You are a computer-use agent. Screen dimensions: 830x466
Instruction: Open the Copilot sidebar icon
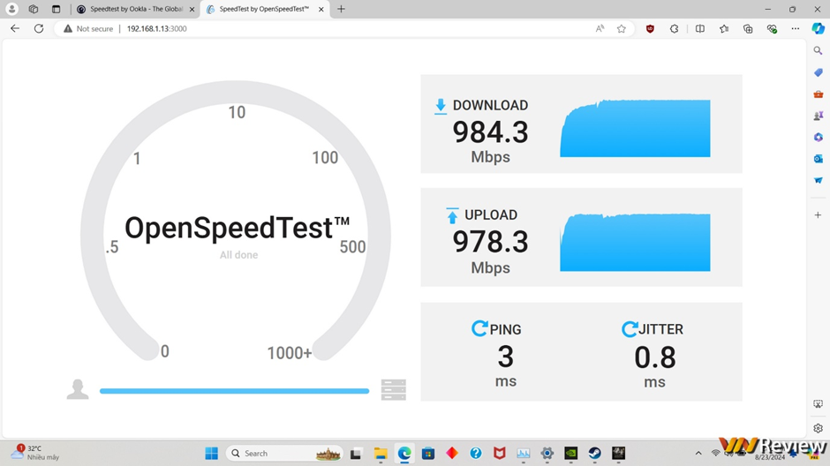click(x=818, y=28)
